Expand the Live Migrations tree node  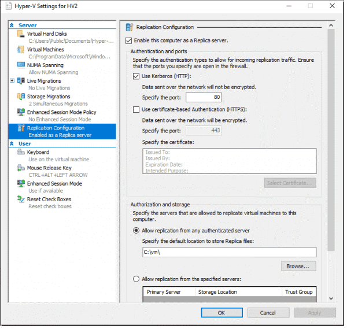click(12, 80)
